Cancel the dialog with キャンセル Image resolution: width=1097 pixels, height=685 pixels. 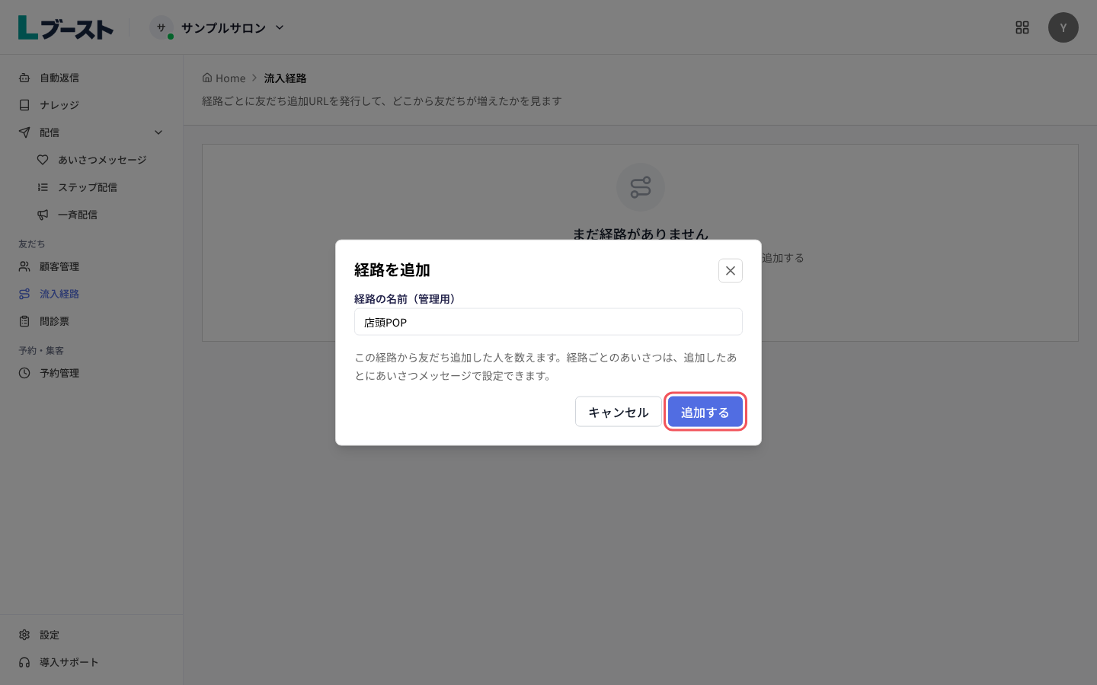(x=619, y=412)
